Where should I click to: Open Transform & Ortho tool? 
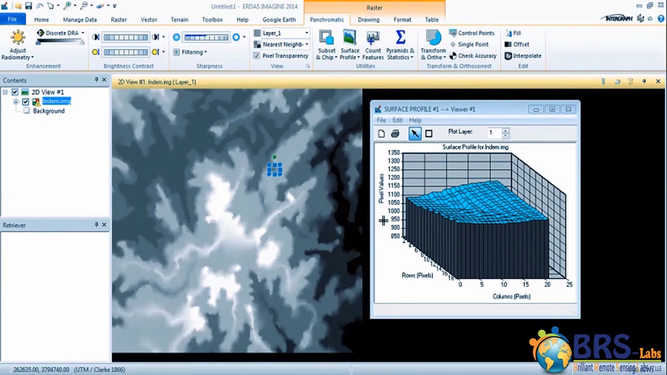[x=433, y=45]
